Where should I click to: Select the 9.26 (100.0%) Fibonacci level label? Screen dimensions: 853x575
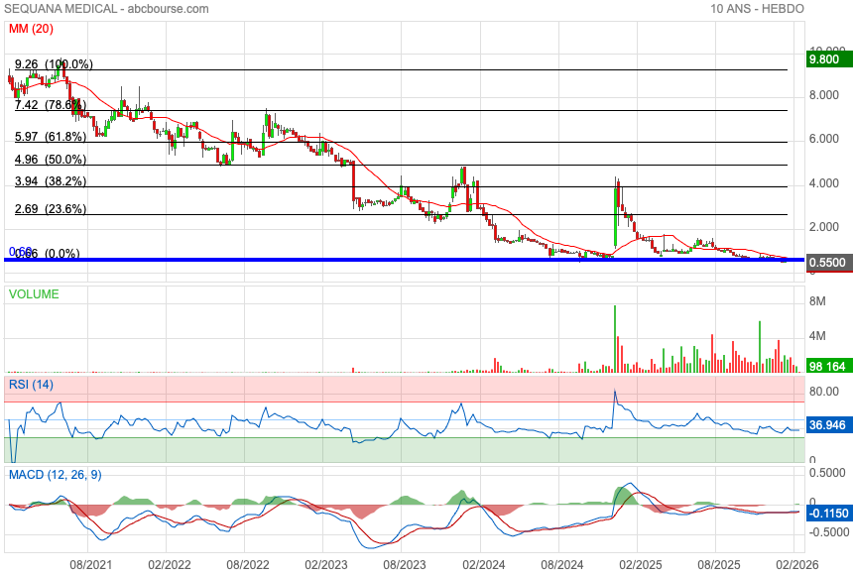[x=54, y=64]
